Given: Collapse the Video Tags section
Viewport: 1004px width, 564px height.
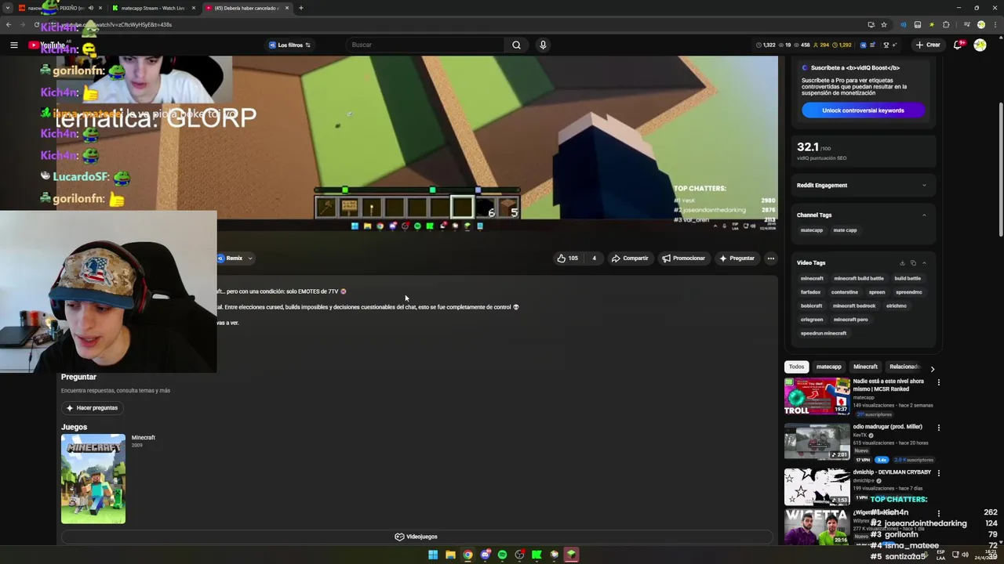Looking at the screenshot, I should pyautogui.click(x=924, y=263).
